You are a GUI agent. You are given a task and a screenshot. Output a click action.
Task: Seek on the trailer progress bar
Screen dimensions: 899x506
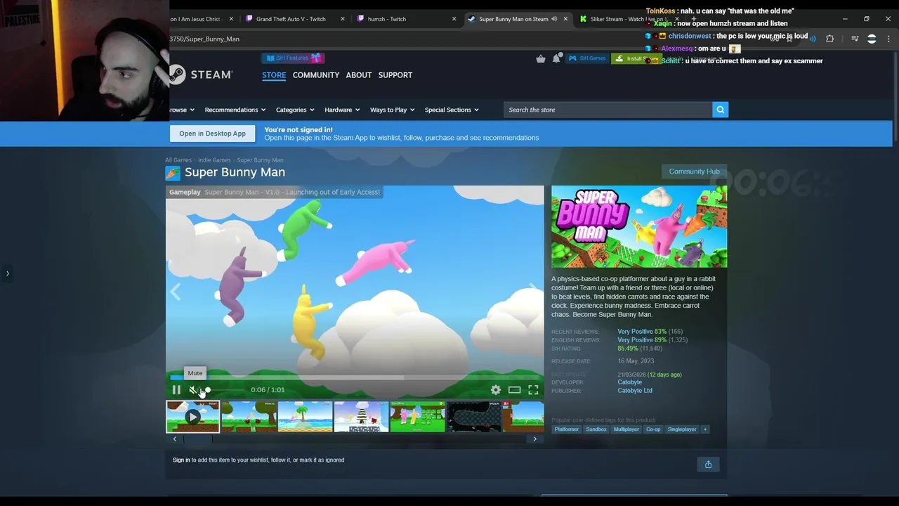(355, 378)
